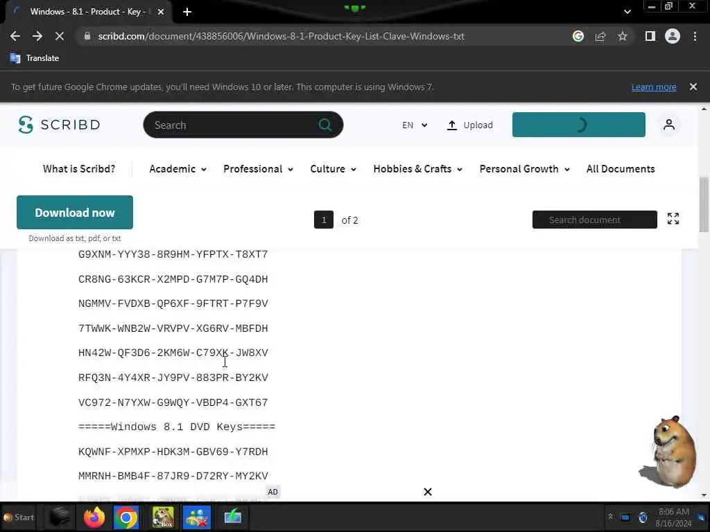Click key NGMMV-FVDXB-QP6XF-9FTRT-P7F9V

[173, 303]
